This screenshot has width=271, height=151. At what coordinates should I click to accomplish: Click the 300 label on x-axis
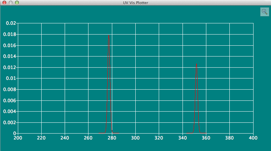pos(135,138)
